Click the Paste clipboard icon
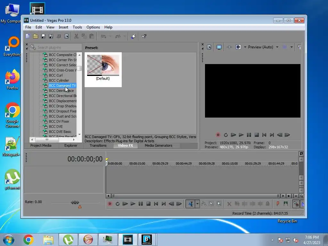Screen dimensions: 328x246 (92, 36)
